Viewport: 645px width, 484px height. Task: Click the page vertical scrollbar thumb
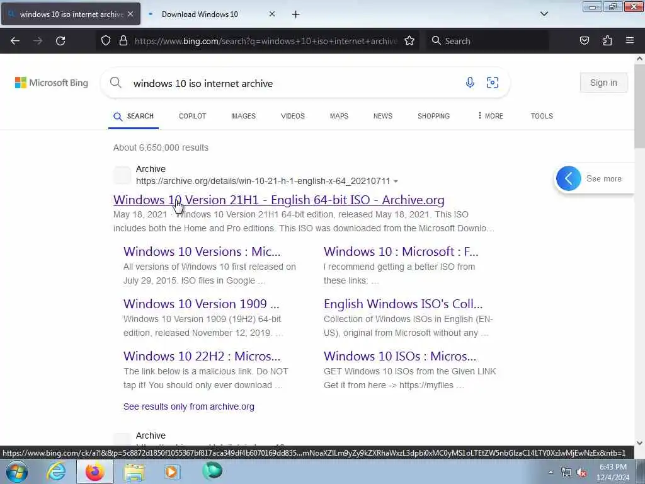(x=639, y=107)
